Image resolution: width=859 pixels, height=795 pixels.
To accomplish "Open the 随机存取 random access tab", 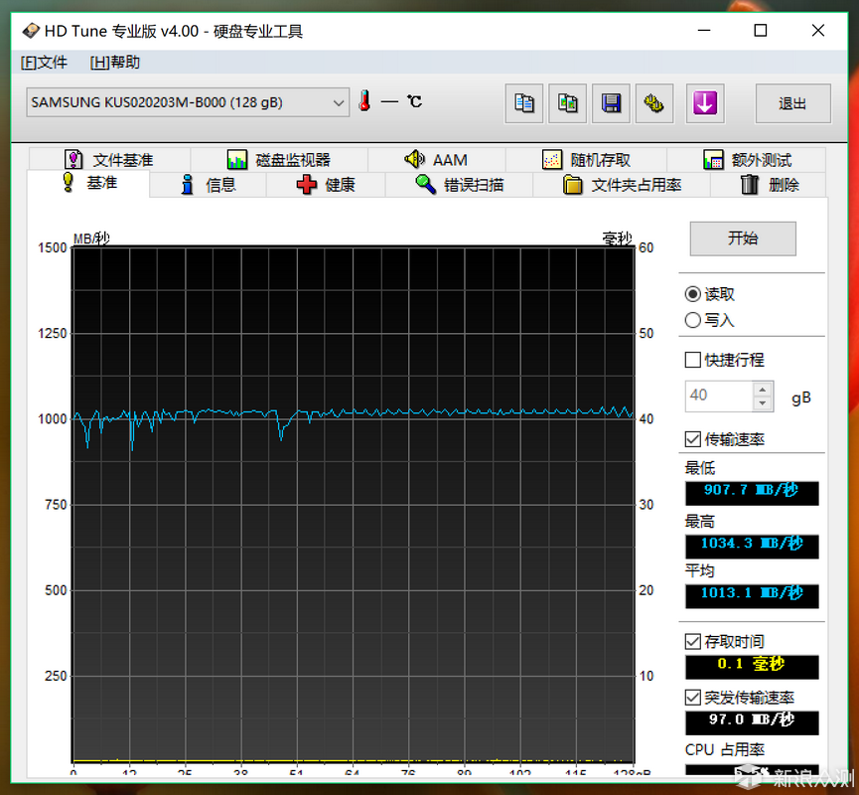I will (x=587, y=160).
